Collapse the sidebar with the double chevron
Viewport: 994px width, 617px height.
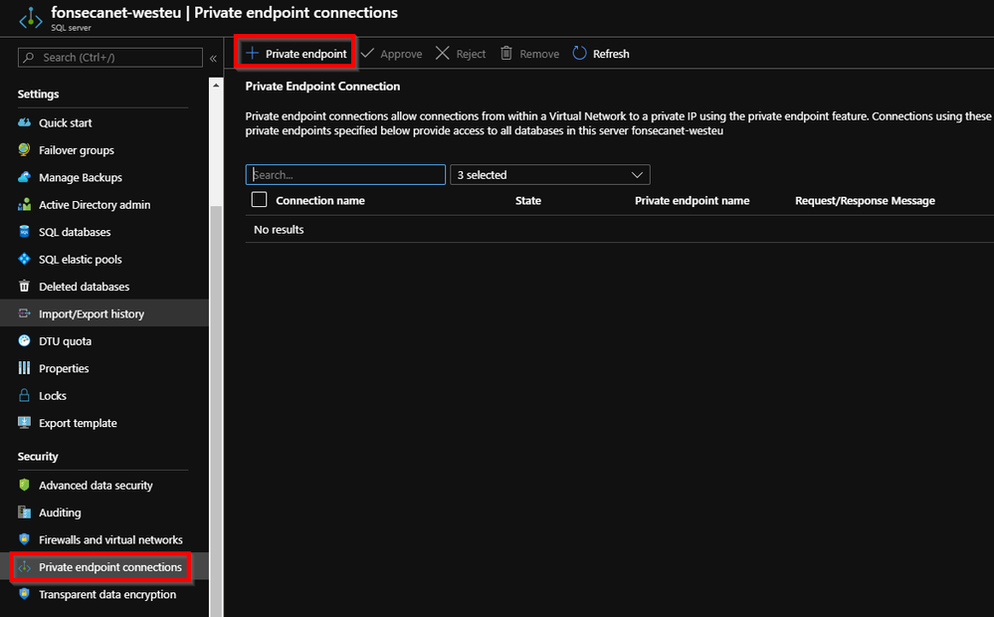tap(213, 58)
